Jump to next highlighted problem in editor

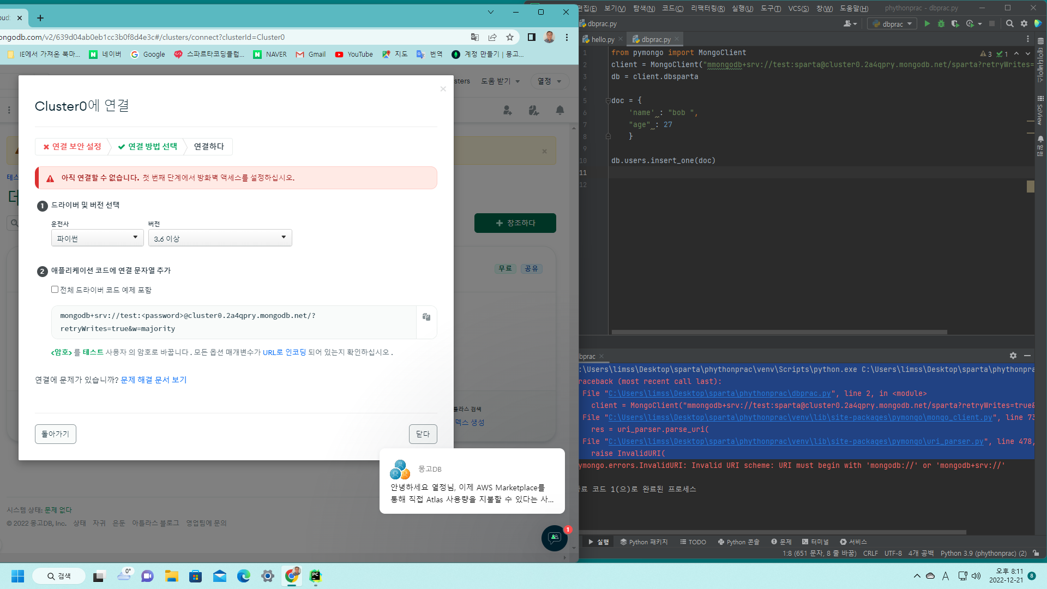(x=1028, y=53)
